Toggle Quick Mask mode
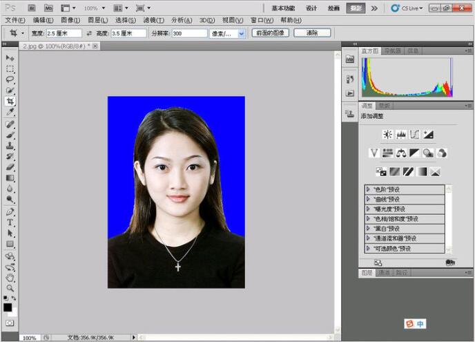 10,323
